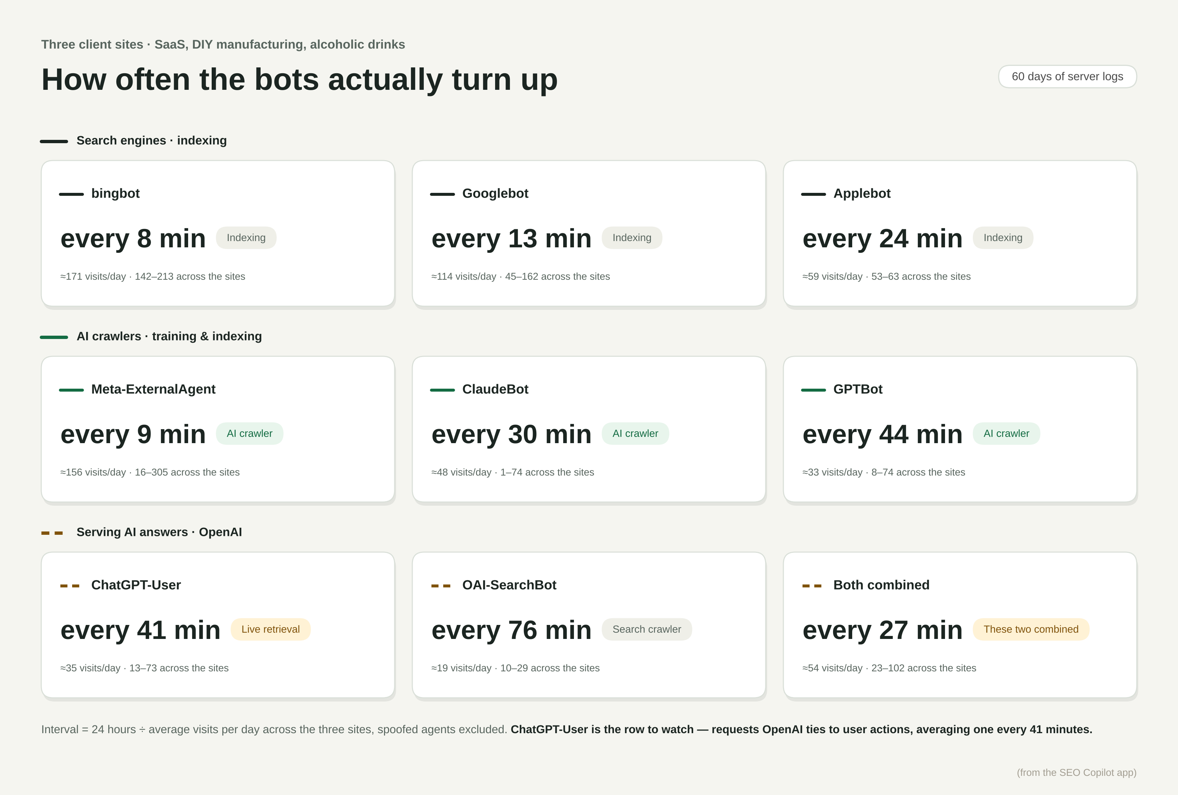Select the 'Both combined' card title
This screenshot has height=795, width=1178.
(881, 585)
